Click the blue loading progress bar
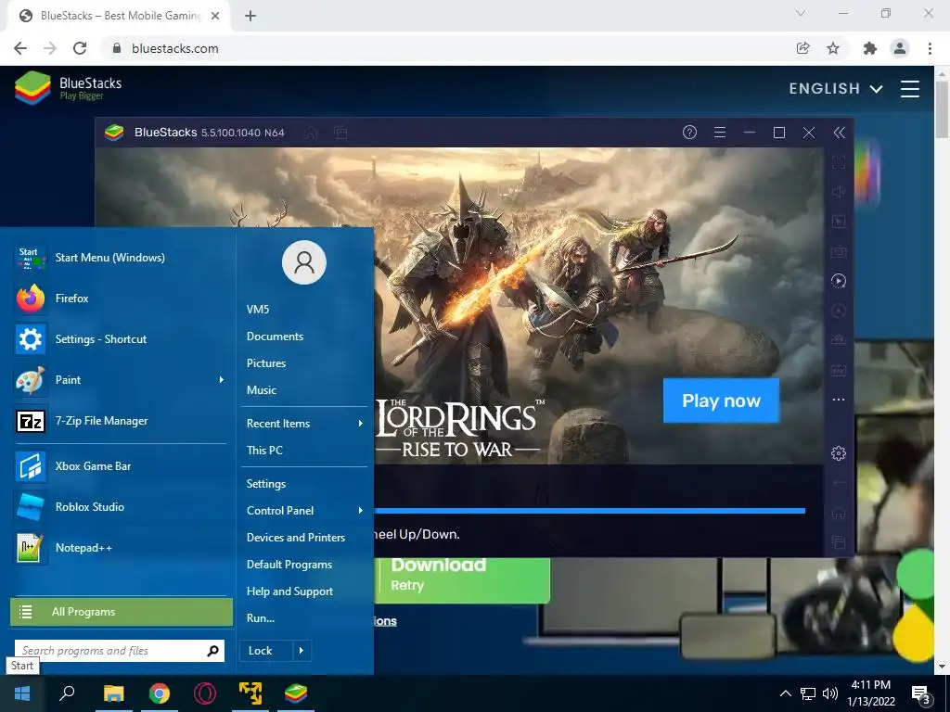Viewport: 950px width, 712px height. (x=590, y=511)
